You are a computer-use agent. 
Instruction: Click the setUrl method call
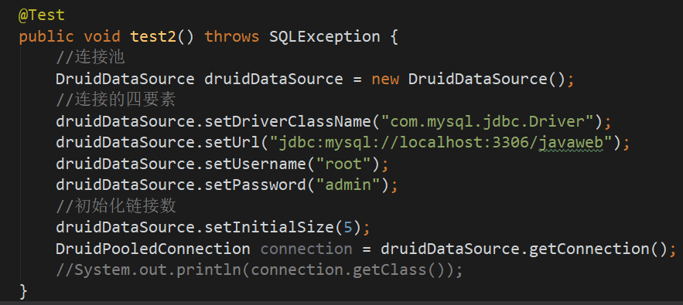(232, 143)
